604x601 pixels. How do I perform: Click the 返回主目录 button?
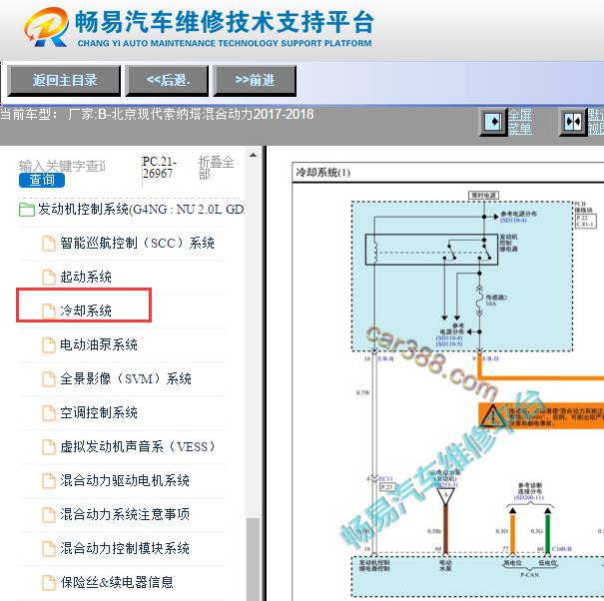tap(64, 81)
